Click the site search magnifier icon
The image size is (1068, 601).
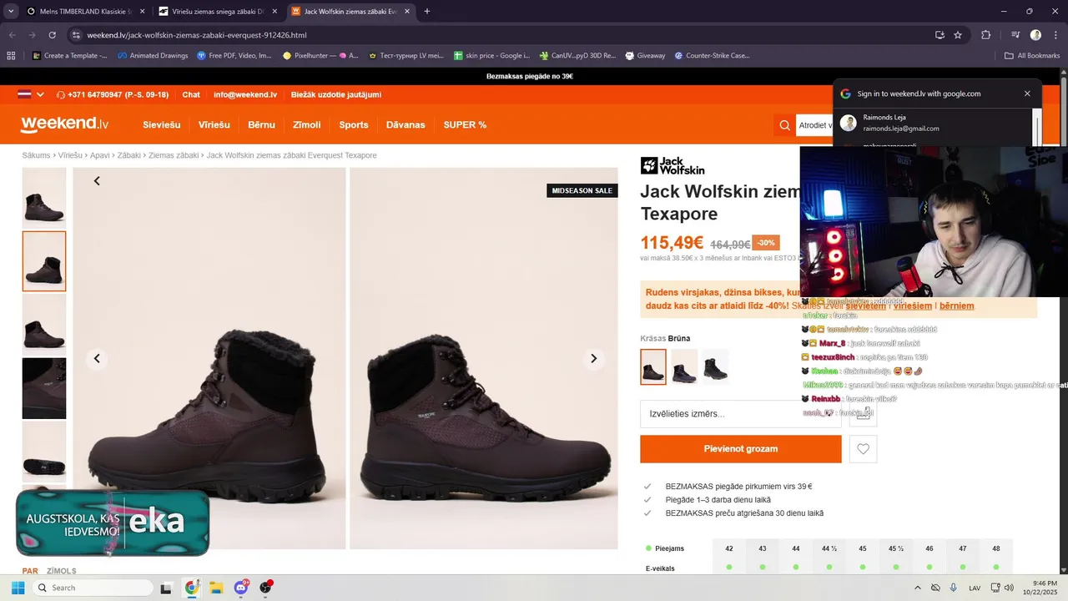tap(784, 125)
